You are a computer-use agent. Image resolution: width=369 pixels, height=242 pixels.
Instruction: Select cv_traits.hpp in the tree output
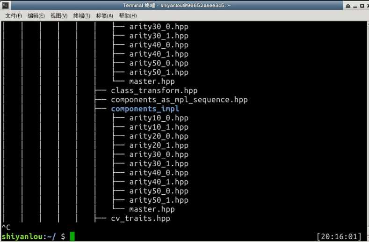pos(140,219)
